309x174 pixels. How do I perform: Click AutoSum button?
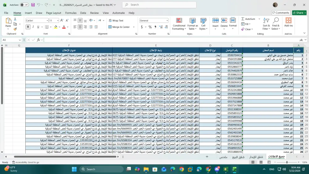tap(248, 19)
